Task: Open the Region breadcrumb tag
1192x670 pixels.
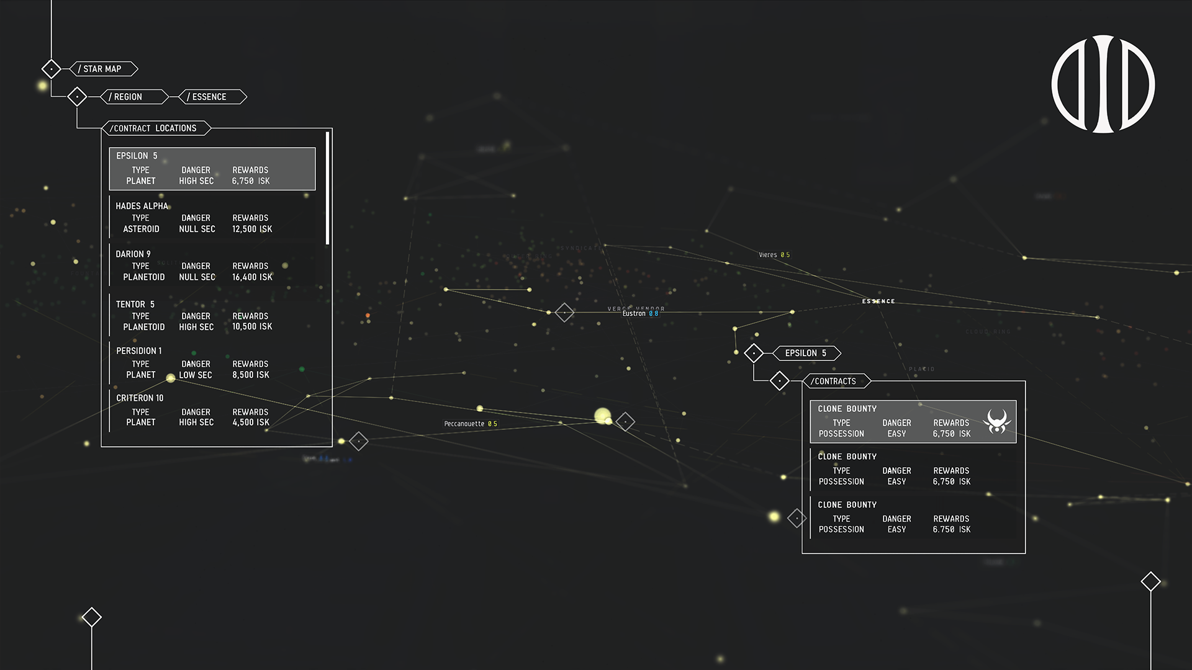Action: coord(133,97)
